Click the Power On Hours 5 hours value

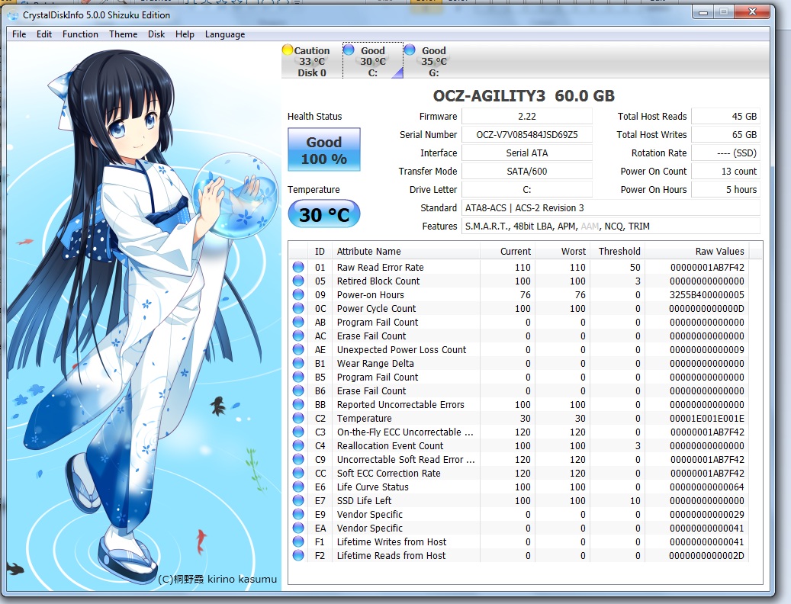[725, 190]
